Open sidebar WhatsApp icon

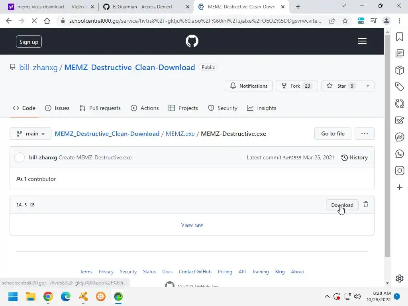pyautogui.click(x=400, y=154)
